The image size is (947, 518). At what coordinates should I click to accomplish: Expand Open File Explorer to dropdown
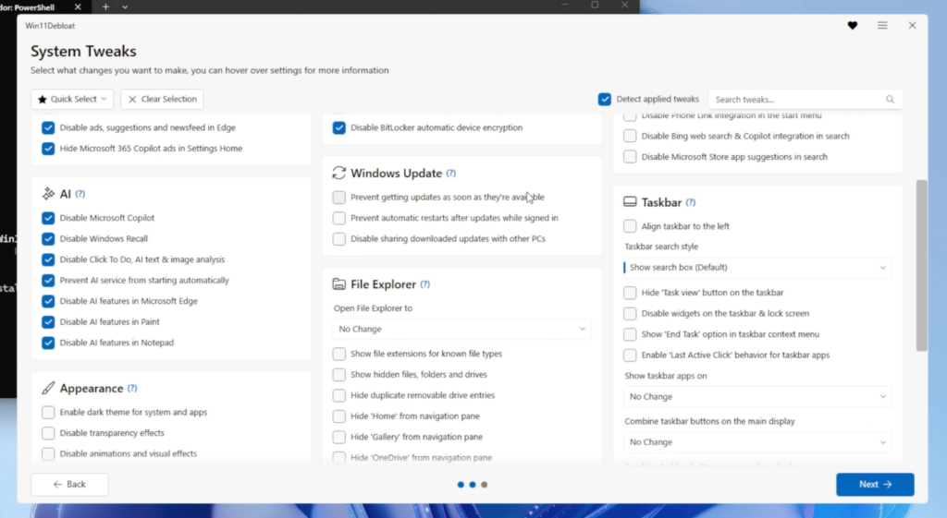[x=462, y=330]
